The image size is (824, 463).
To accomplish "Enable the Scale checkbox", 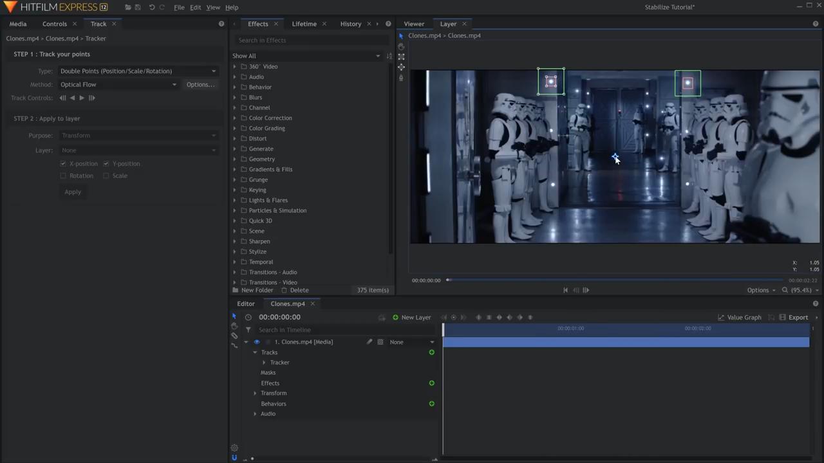I will point(106,176).
